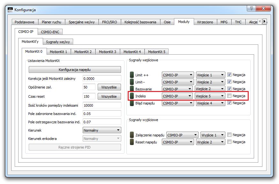Screen dimensions: 279x184
Task: Enable Negacja for Reset napędu
Action: pyautogui.click(x=229, y=142)
